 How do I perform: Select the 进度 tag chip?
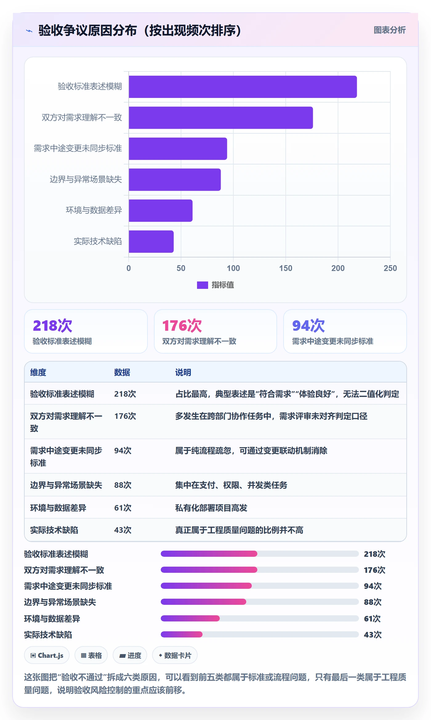(130, 655)
